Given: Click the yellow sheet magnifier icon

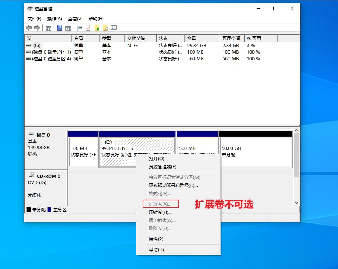Looking at the screenshot, I should pos(106,28).
